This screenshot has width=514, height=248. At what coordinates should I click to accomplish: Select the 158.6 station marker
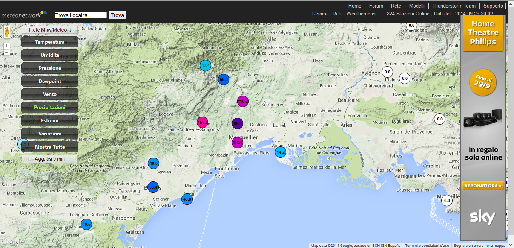coord(203,122)
